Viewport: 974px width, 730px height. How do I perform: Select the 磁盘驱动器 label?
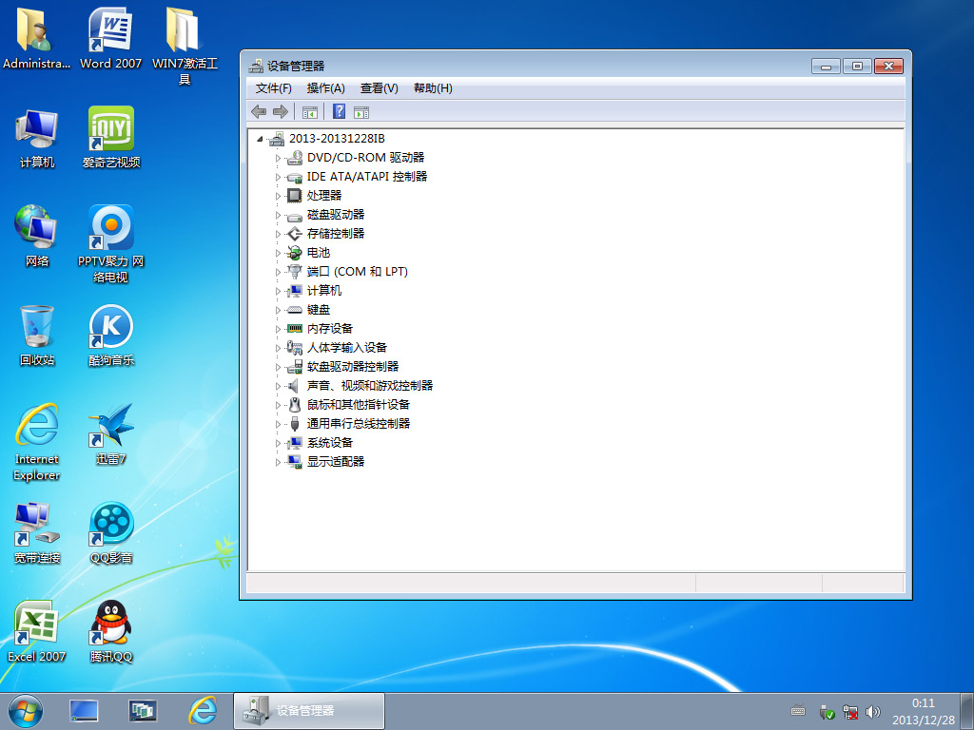tap(336, 214)
